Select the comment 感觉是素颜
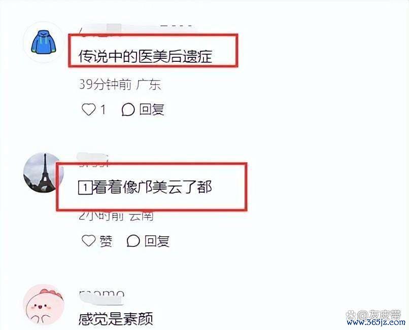 click(x=116, y=318)
